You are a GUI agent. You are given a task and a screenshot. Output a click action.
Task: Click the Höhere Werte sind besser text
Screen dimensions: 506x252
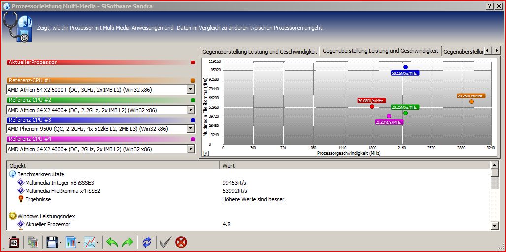254,199
